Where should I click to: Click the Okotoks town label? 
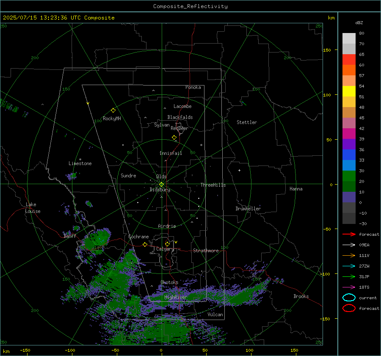pos(169,282)
